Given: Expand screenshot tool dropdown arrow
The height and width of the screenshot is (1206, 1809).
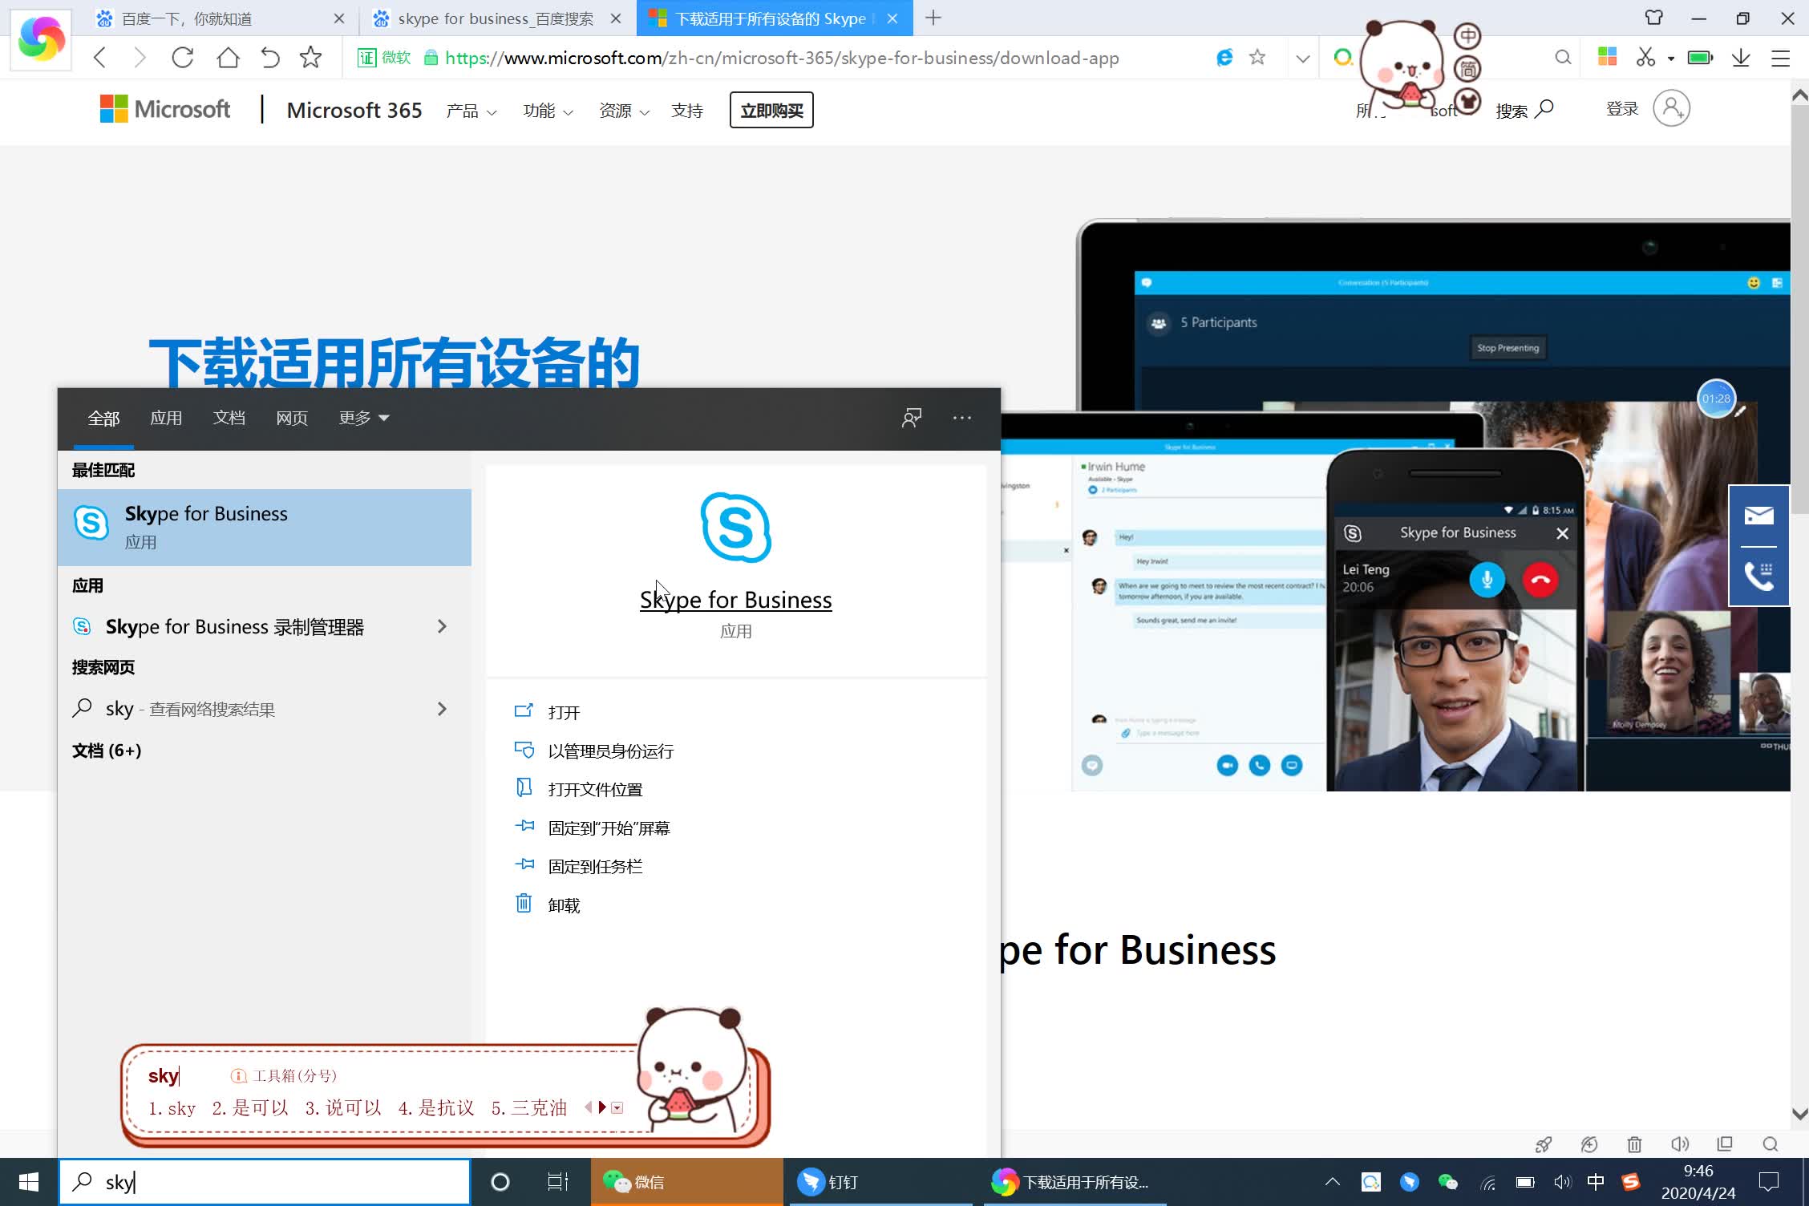Looking at the screenshot, I should pos(1671,59).
